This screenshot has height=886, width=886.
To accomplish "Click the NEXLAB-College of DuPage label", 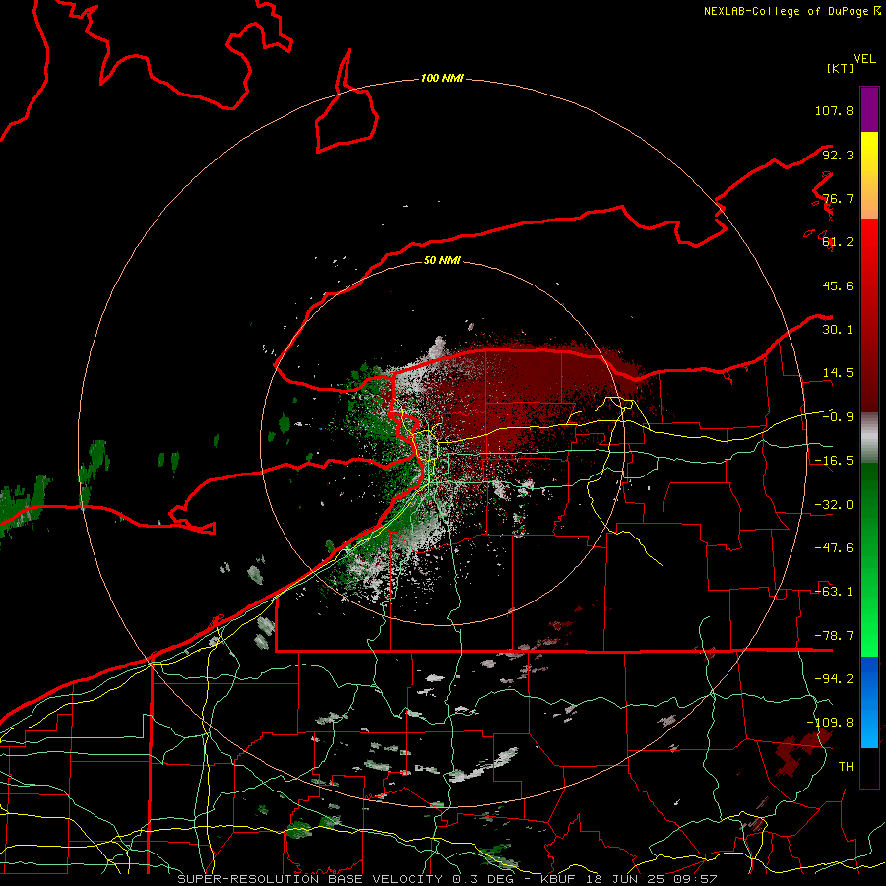I will pyautogui.click(x=792, y=11).
